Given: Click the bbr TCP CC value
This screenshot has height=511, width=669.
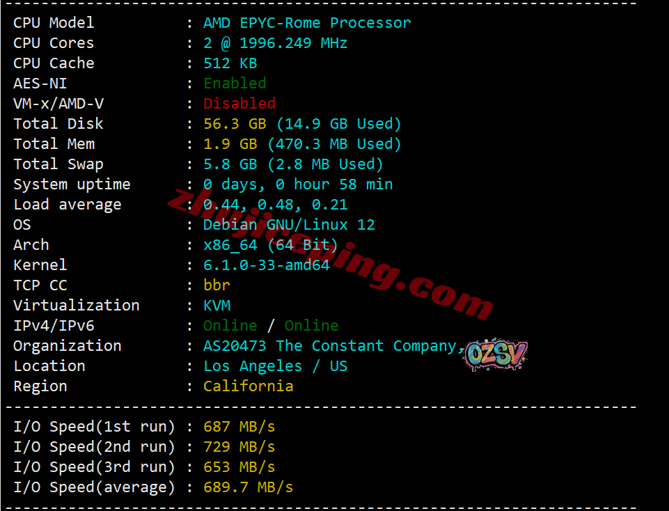Looking at the screenshot, I should pos(217,285).
